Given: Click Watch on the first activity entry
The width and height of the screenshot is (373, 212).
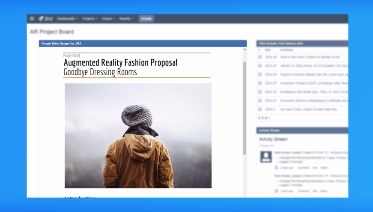Looking at the screenshot, I should coord(324,168).
